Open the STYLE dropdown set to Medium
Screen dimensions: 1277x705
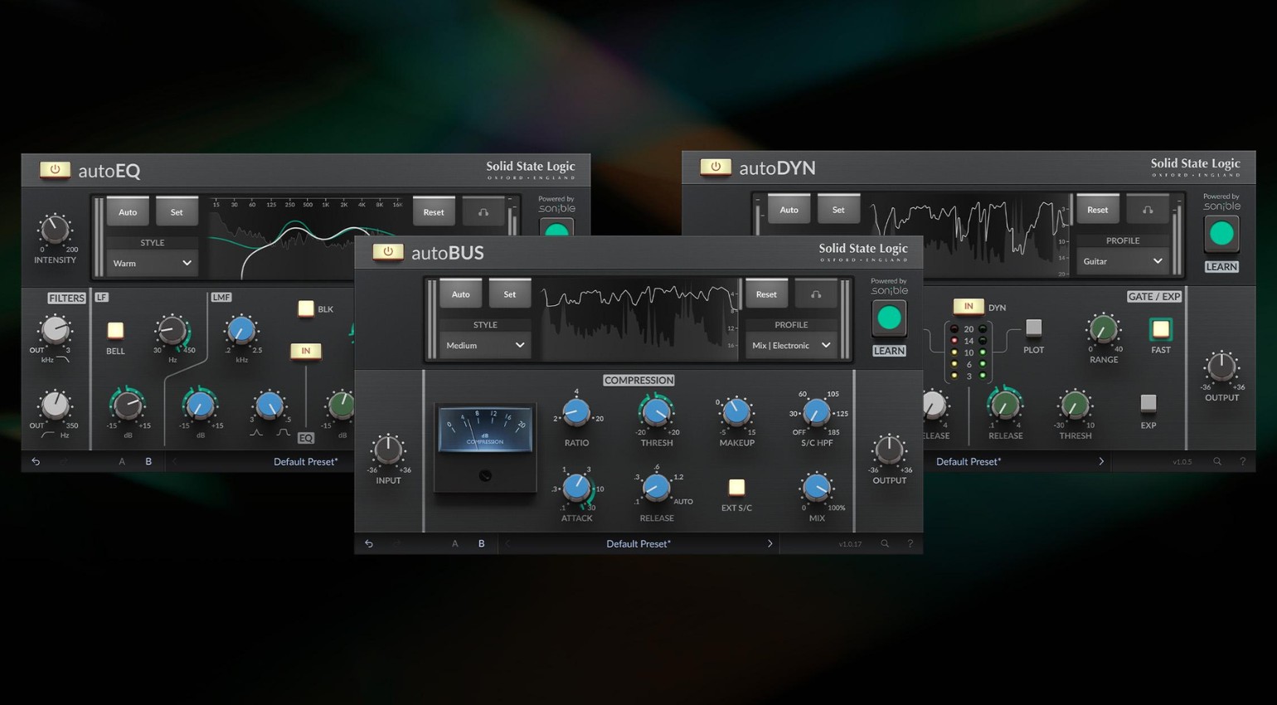(x=483, y=345)
